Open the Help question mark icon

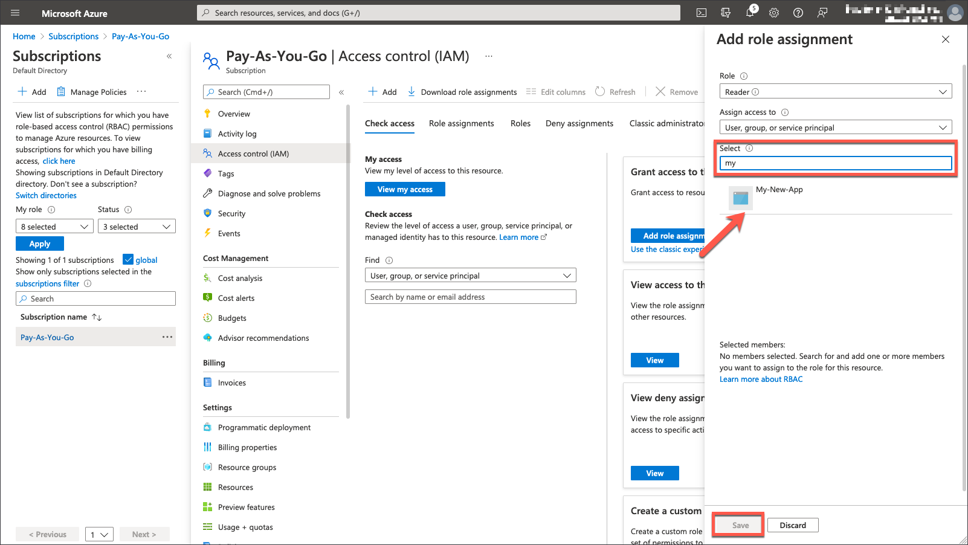coord(798,13)
